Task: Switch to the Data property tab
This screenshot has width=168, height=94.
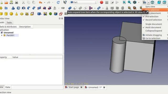Action: (x=8, y=87)
